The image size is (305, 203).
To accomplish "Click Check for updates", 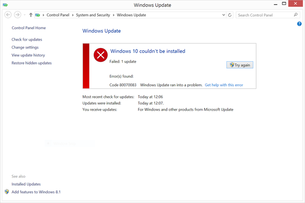I will (27, 40).
